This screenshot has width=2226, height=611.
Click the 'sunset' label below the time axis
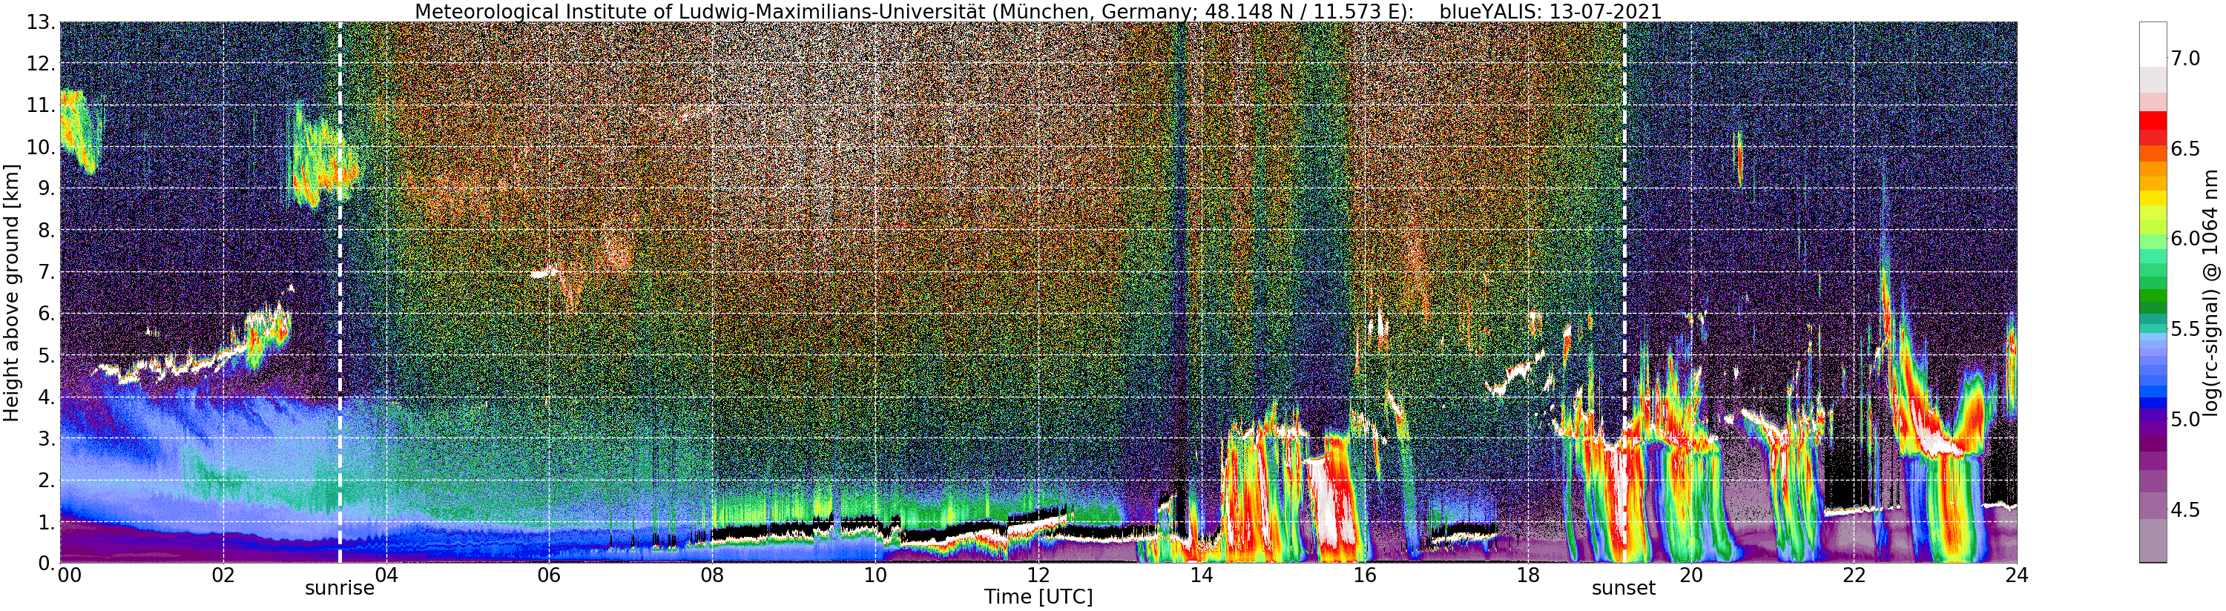tap(1624, 589)
